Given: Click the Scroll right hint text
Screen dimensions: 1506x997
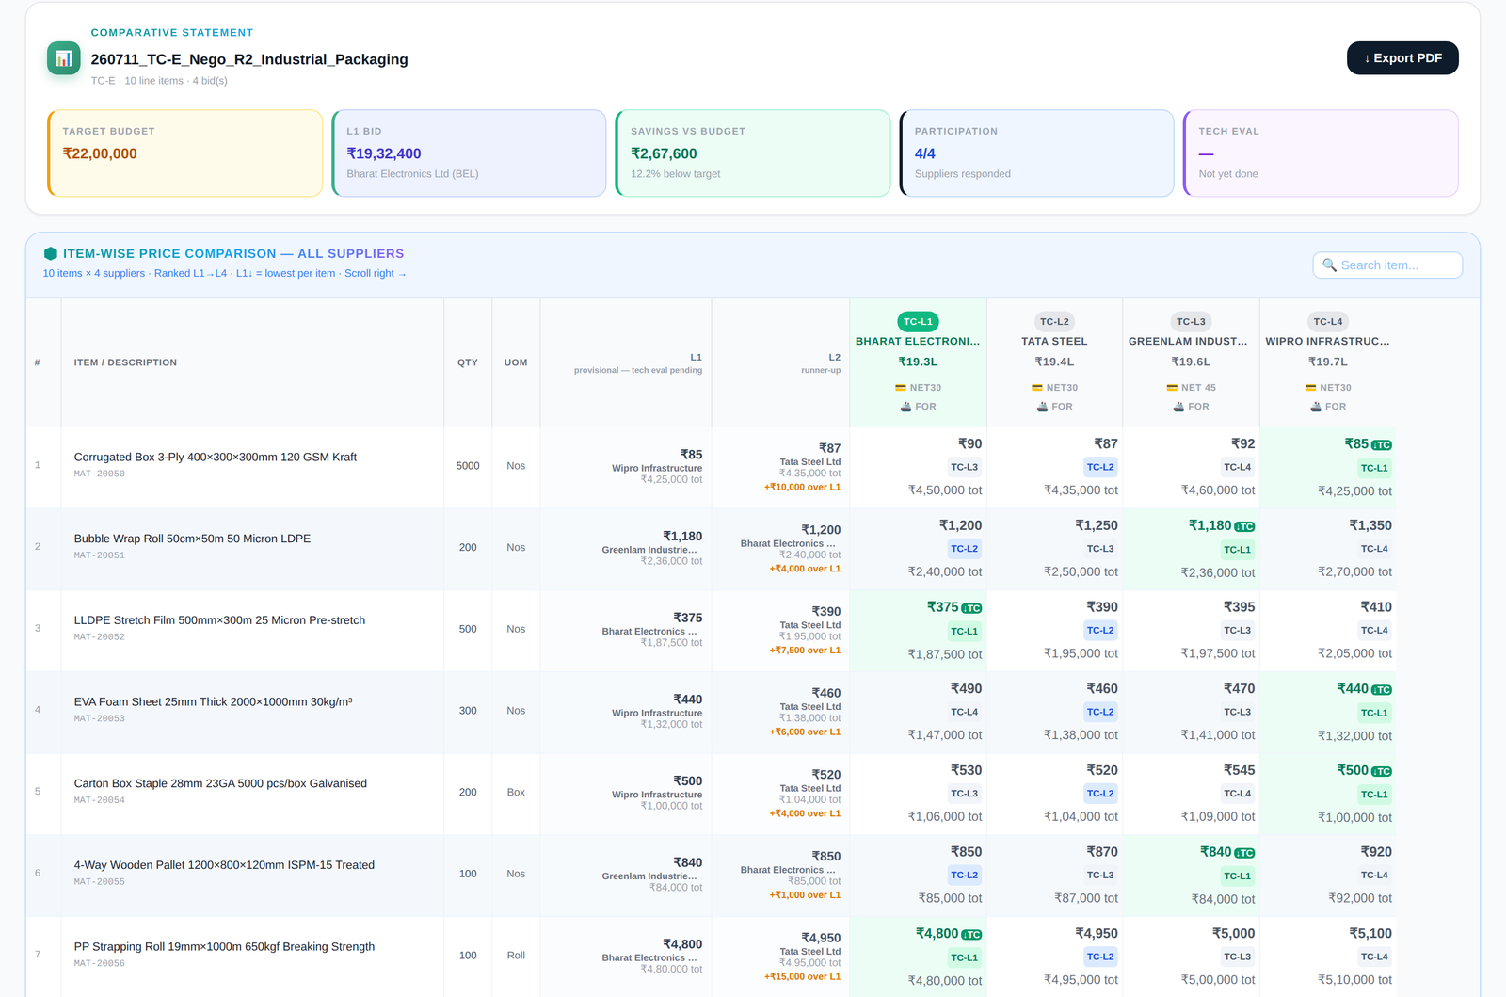Looking at the screenshot, I should point(375,274).
